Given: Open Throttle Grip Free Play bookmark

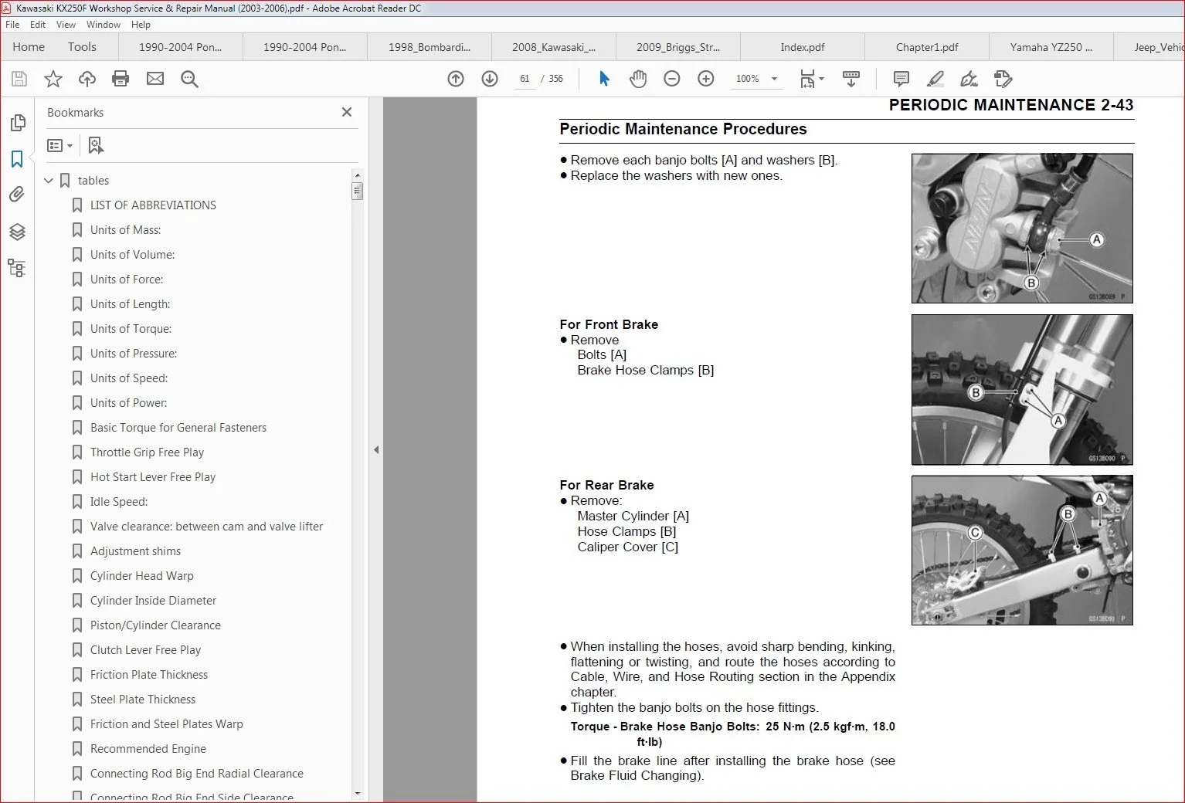Looking at the screenshot, I should 147,452.
